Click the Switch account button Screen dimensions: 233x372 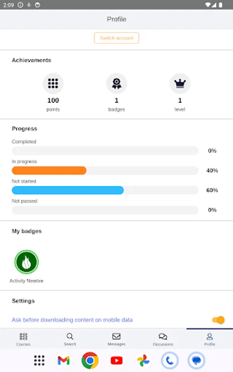coord(116,38)
